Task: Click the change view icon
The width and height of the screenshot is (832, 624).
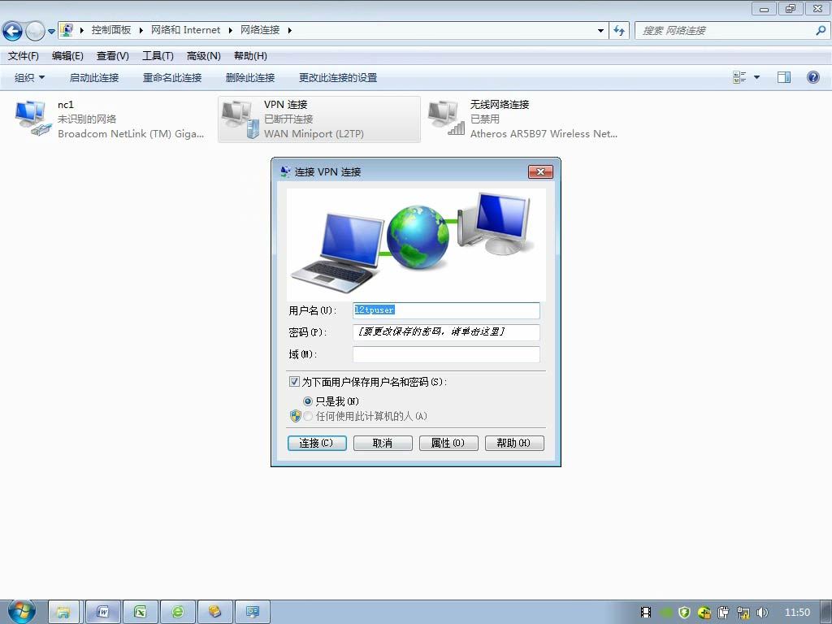Action: [739, 77]
